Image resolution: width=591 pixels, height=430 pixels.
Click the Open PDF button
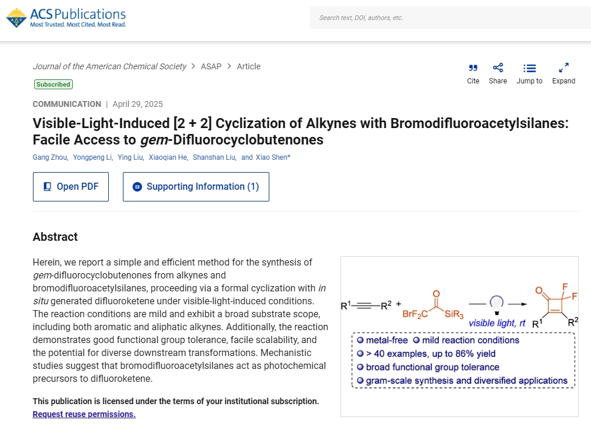click(x=71, y=187)
